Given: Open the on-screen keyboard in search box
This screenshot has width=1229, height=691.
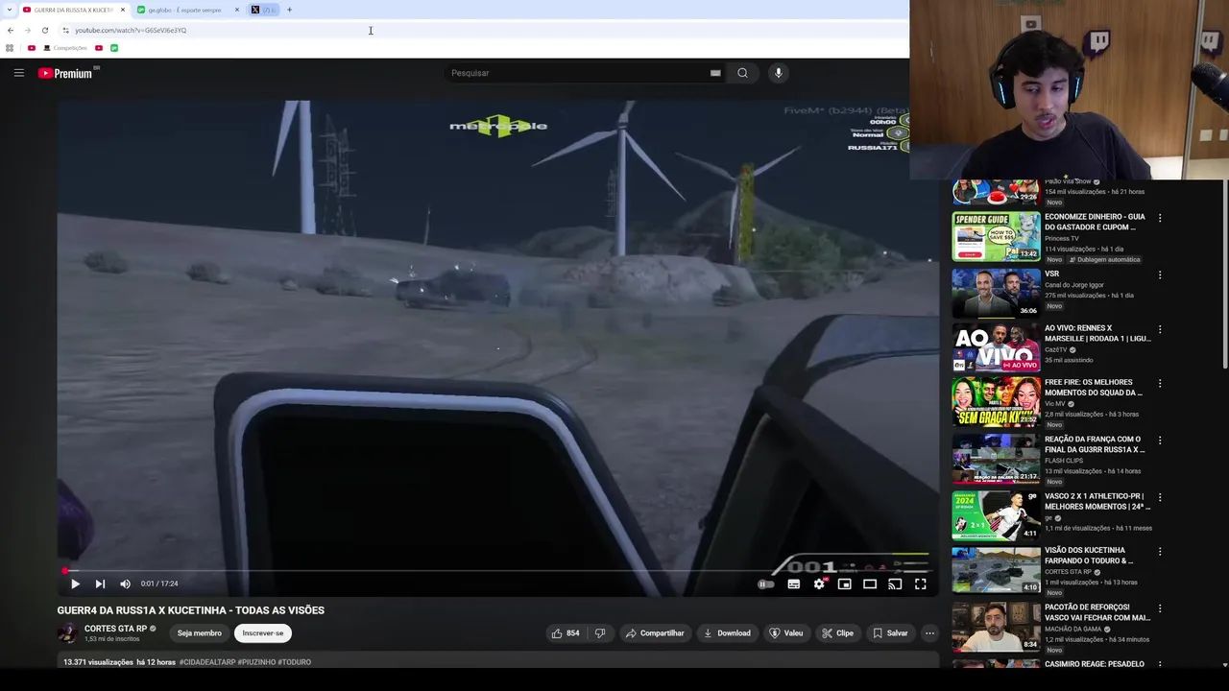Looking at the screenshot, I should (715, 73).
